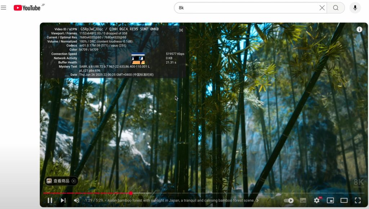Expand the video chapter title chevron
Image resolution: width=369 pixels, height=209 pixels.
[257, 200]
